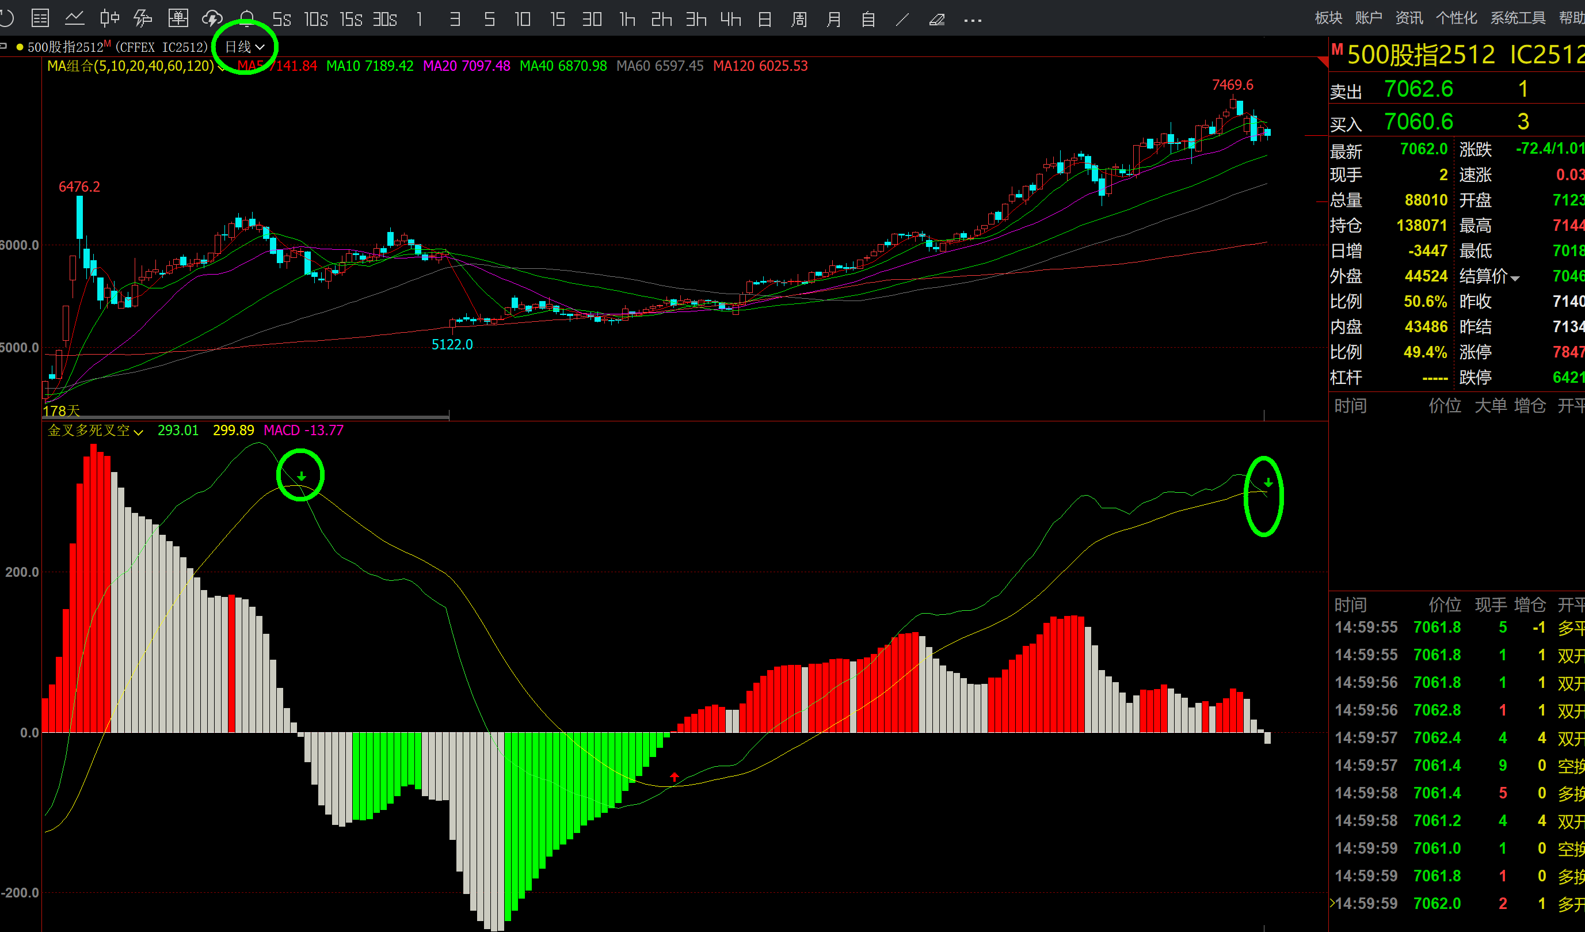Click the 账户 menu button
Screen dimensions: 1585x932
[1369, 18]
